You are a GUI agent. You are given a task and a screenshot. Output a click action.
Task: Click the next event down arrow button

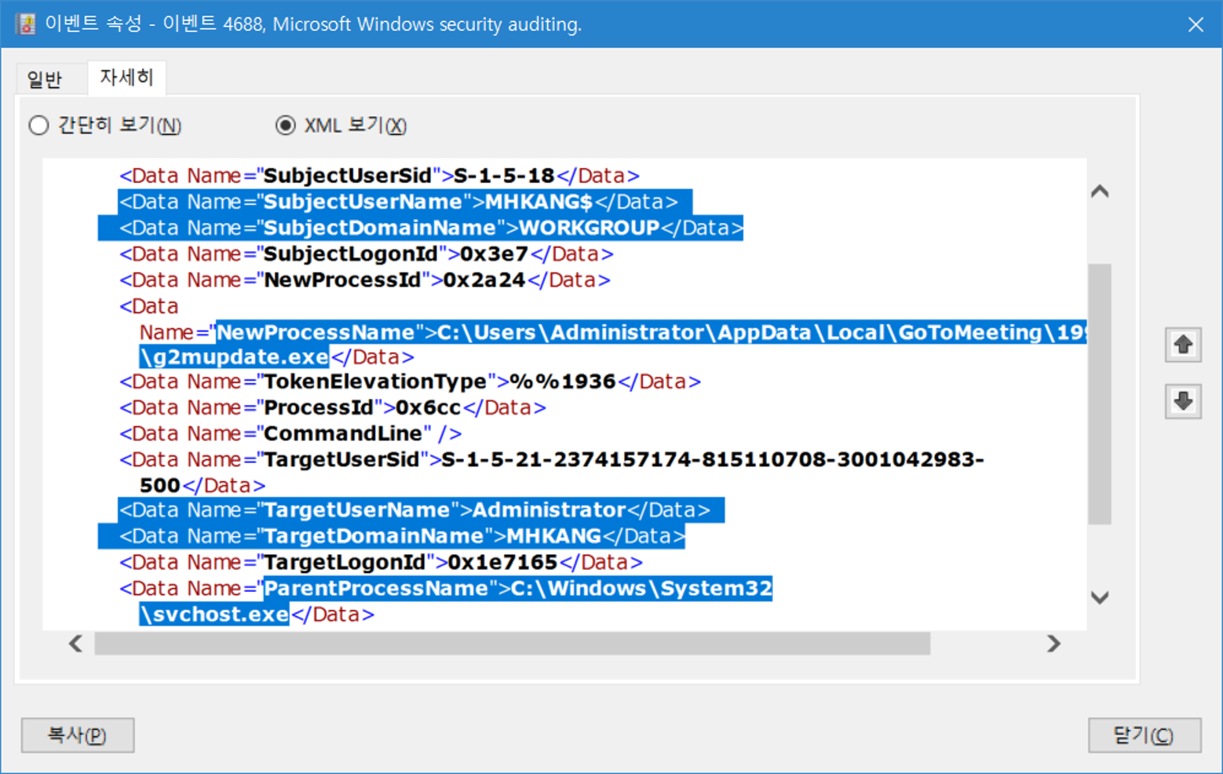coord(1183,401)
